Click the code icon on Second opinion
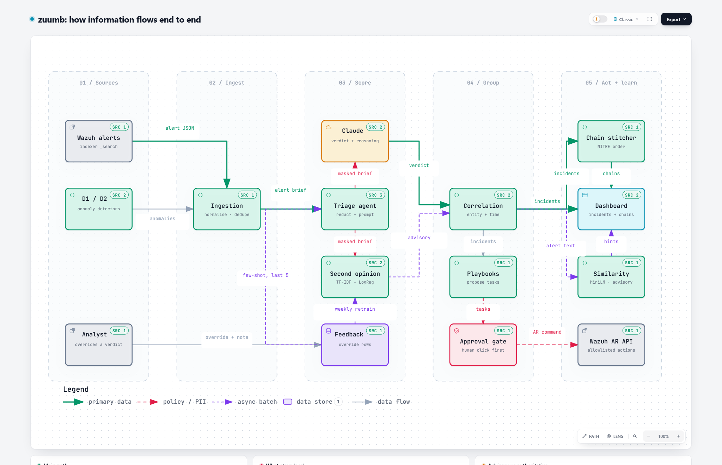The height and width of the screenshot is (465, 722). tap(329, 263)
